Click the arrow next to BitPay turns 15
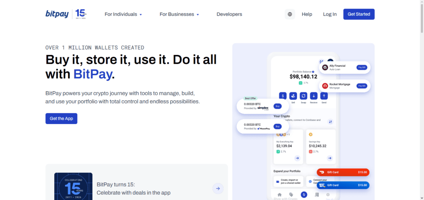This screenshot has height=200, width=424. (x=218, y=188)
